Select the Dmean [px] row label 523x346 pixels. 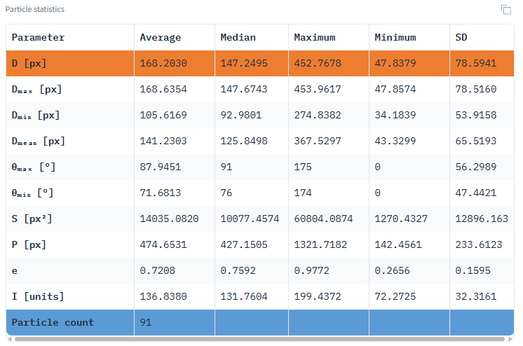click(x=39, y=141)
